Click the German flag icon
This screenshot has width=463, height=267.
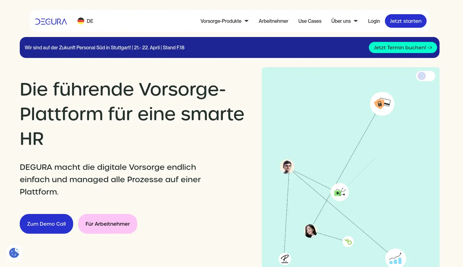[81, 21]
